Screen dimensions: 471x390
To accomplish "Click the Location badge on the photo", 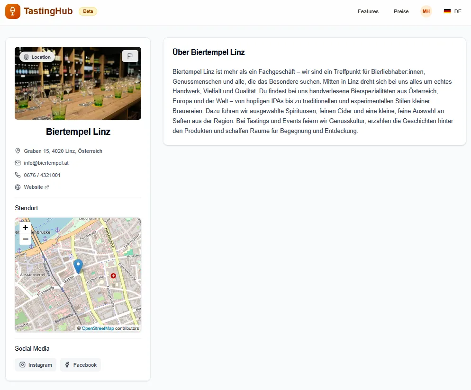I will point(37,56).
